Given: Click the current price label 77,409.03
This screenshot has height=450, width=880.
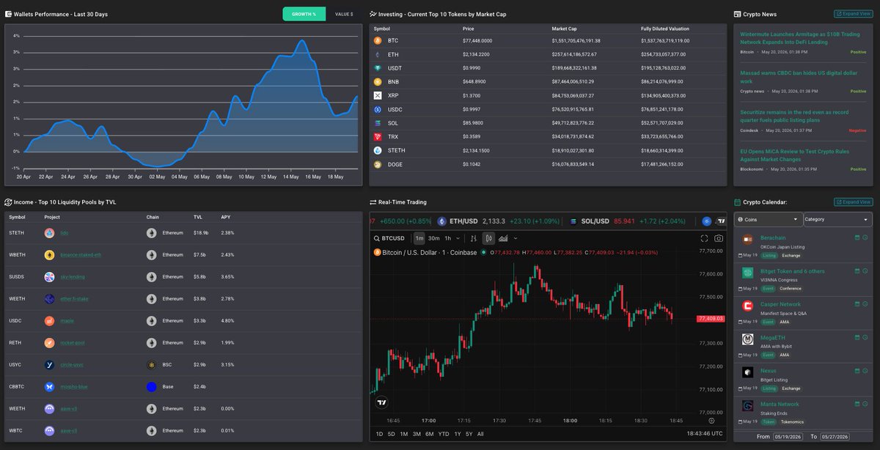Looking at the screenshot, I should pyautogui.click(x=711, y=319).
